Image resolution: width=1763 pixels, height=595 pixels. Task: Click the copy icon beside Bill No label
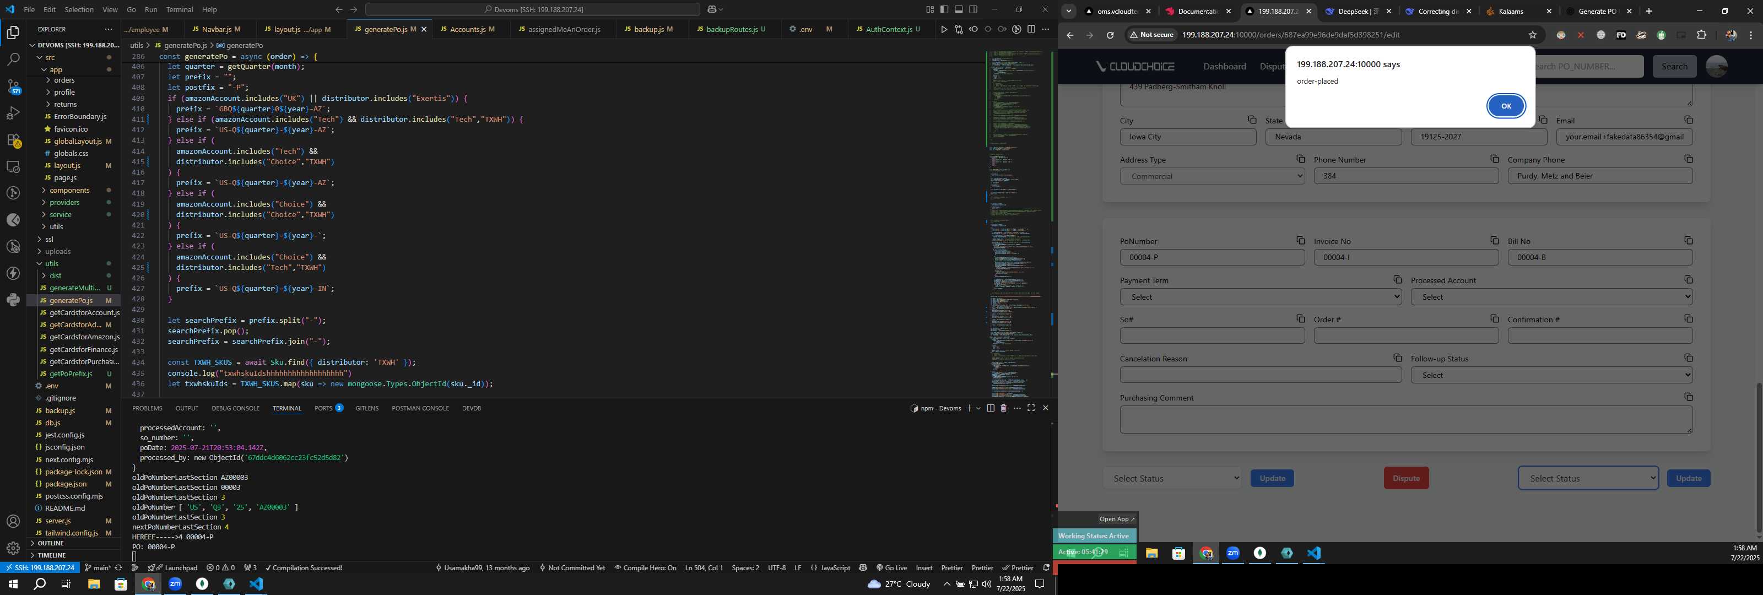1689,240
